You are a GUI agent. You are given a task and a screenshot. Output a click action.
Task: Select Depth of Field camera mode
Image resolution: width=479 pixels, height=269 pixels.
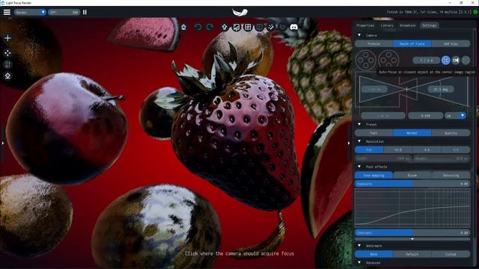click(412, 44)
